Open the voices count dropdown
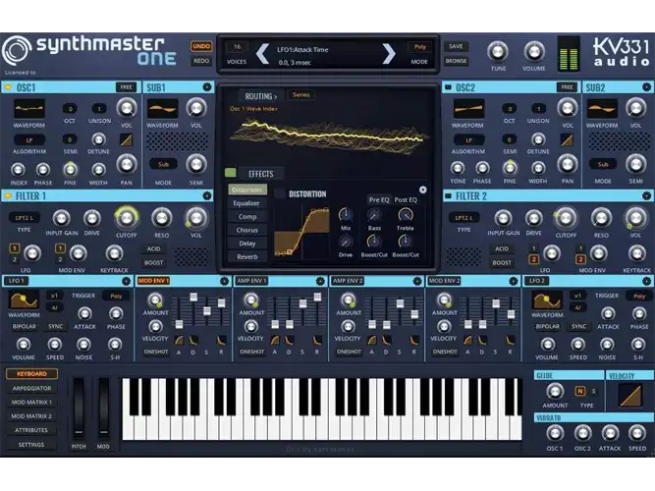 [x=237, y=47]
